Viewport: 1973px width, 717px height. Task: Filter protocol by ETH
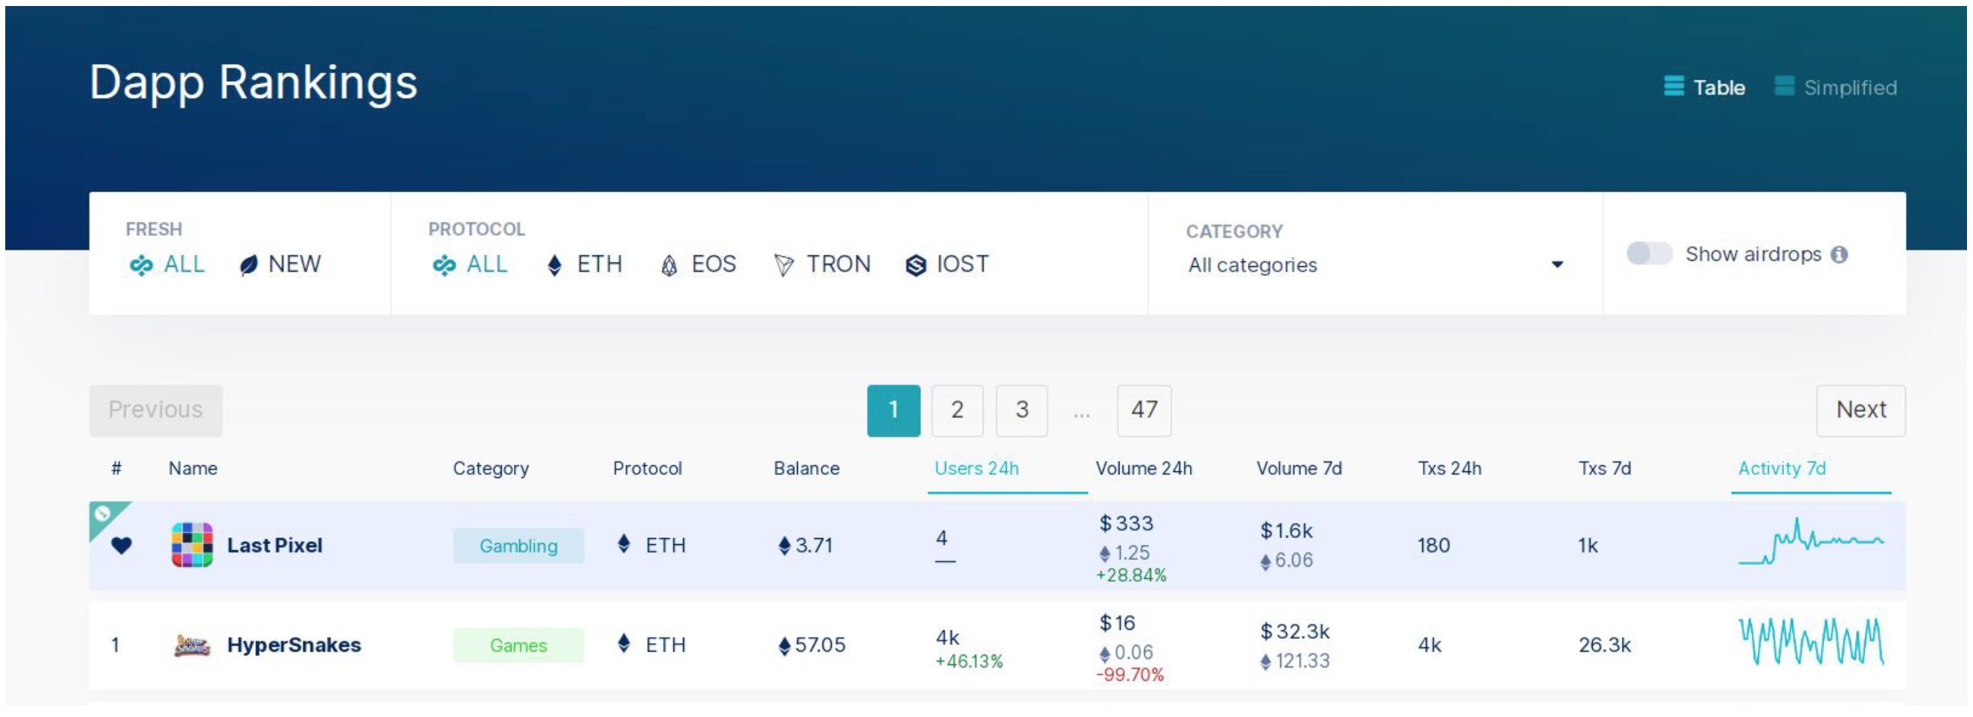pos(585,265)
